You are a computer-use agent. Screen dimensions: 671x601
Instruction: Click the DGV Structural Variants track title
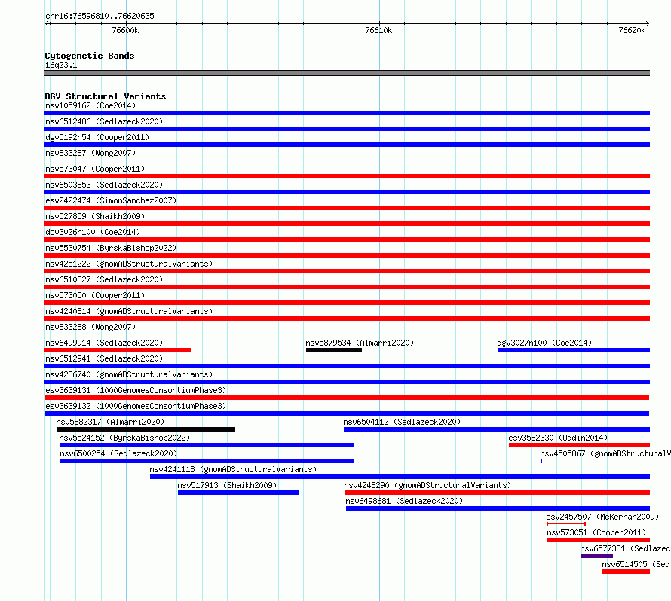(x=106, y=96)
